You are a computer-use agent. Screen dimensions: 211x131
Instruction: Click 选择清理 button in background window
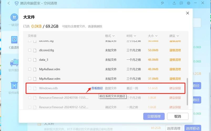click(x=174, y=128)
